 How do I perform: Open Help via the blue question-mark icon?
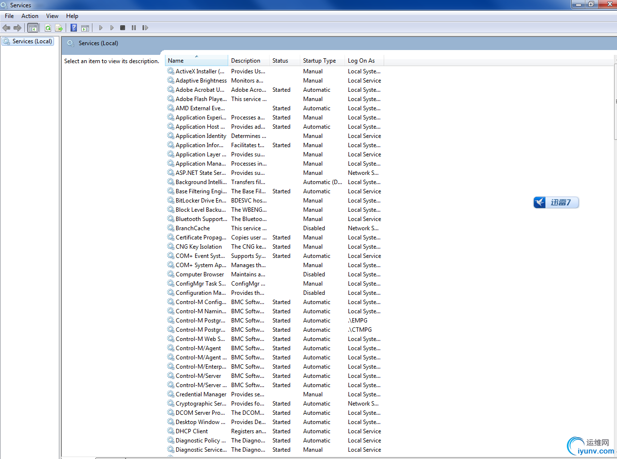(74, 28)
